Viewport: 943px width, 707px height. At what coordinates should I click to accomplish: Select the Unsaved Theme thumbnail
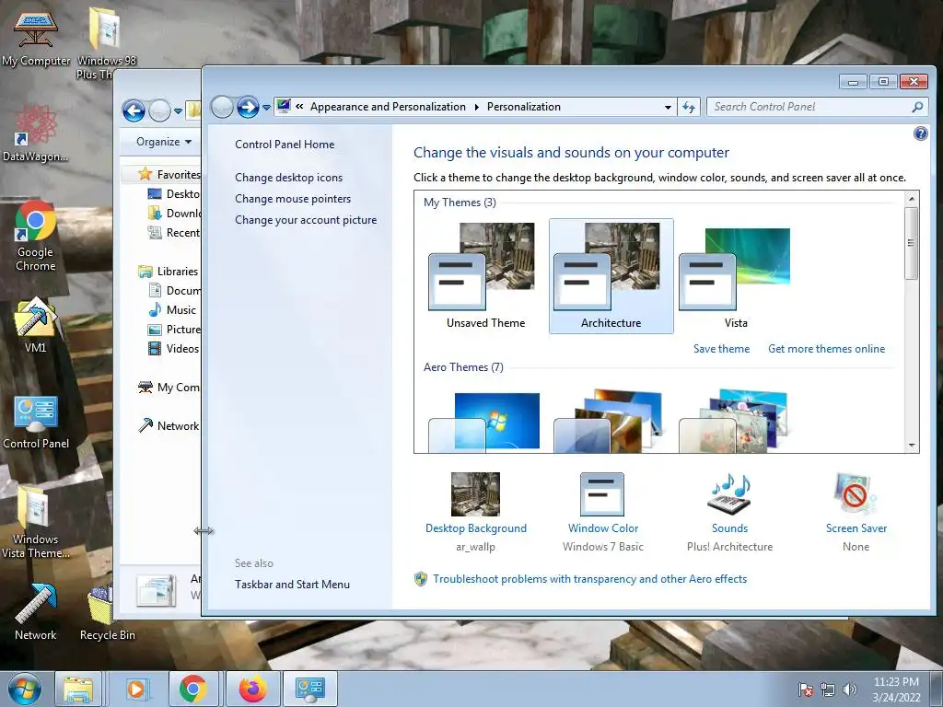point(486,276)
